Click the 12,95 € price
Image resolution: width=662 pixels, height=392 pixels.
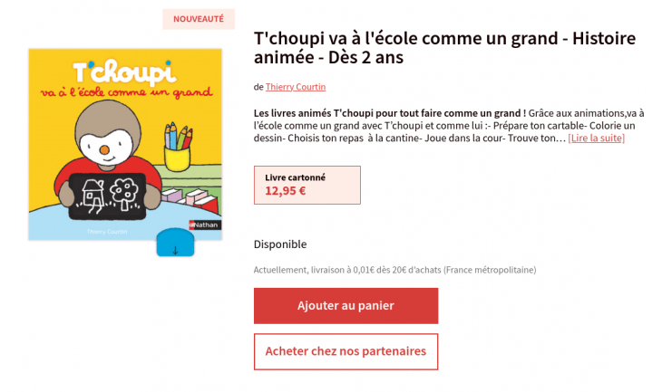click(286, 191)
